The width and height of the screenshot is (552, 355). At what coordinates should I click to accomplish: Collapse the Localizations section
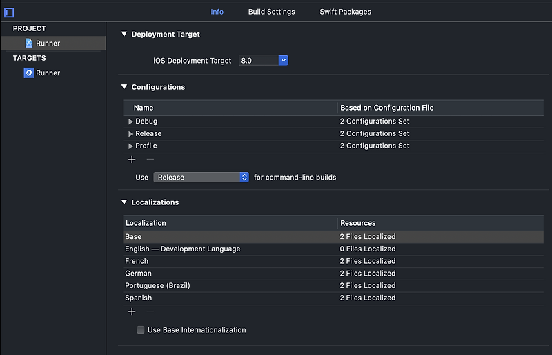pyautogui.click(x=124, y=202)
